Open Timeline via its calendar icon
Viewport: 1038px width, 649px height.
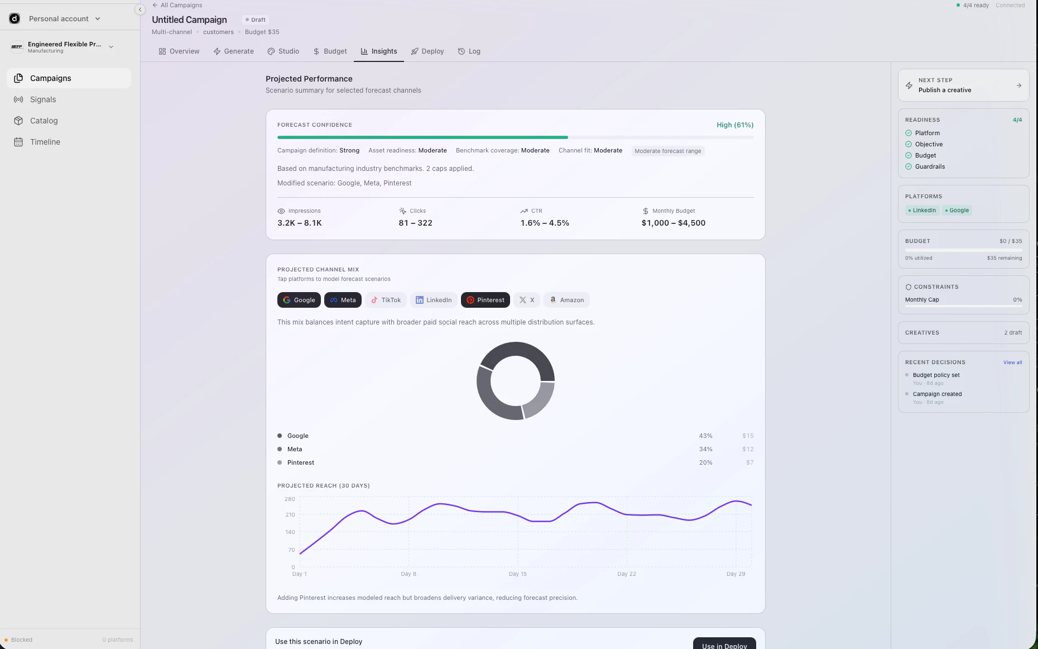[18, 142]
